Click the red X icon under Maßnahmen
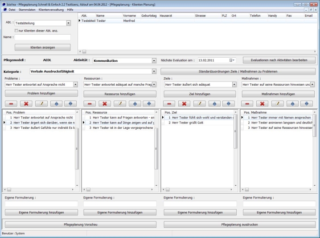320x238 pixels. (x=262, y=103)
